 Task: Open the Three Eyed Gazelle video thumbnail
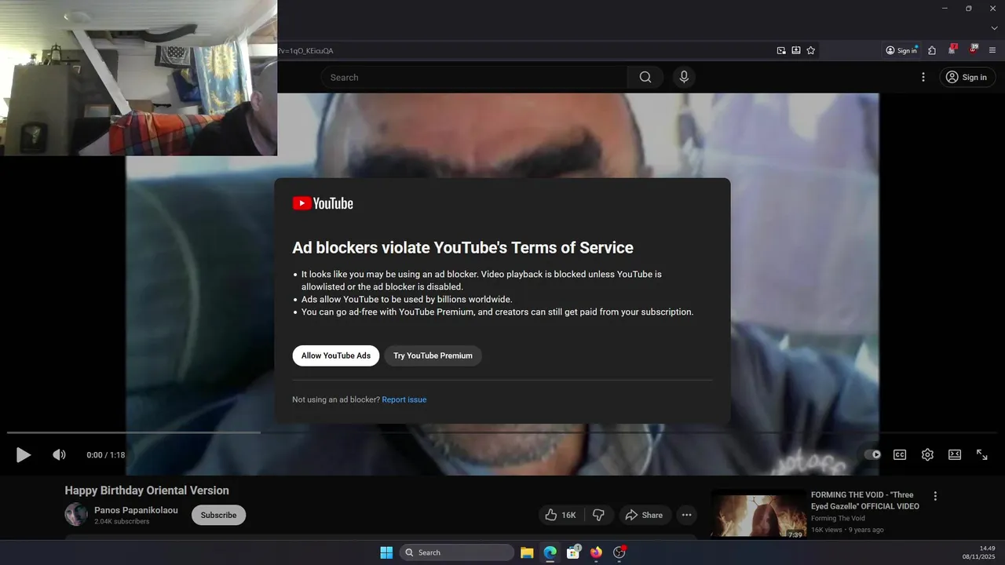tap(758, 515)
